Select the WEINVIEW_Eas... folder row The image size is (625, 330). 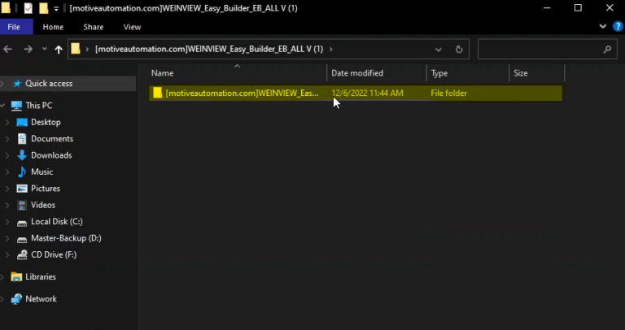356,93
